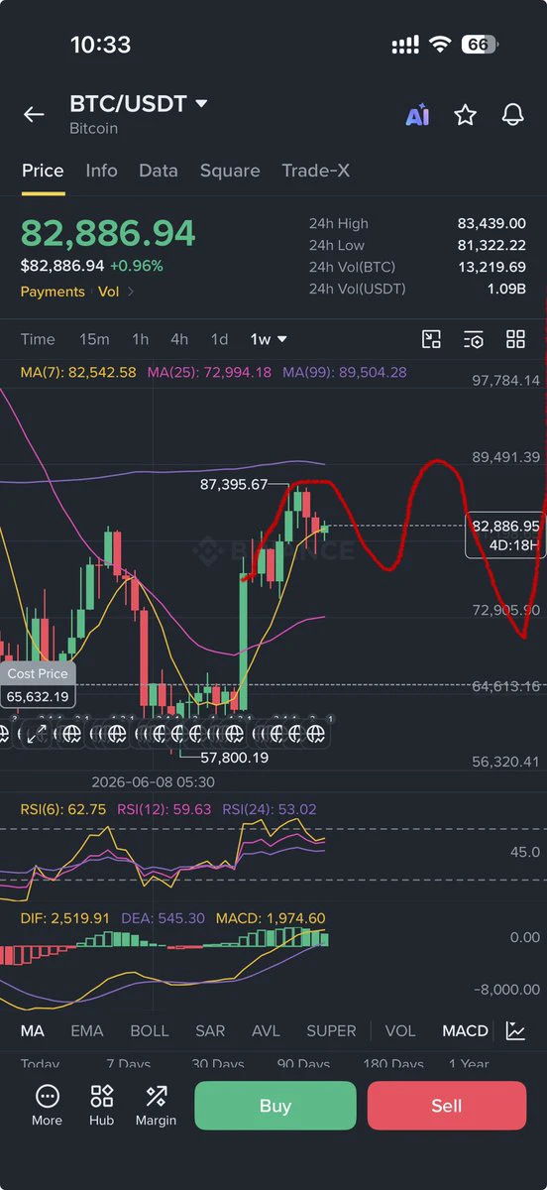
Task: Open the More menu
Action: [47, 1106]
